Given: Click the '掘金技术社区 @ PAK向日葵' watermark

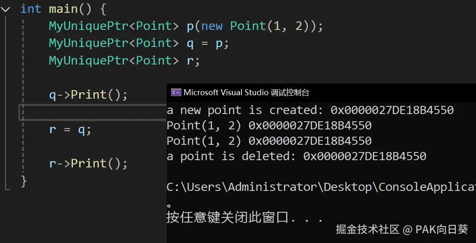Looking at the screenshot, I should [402, 229].
